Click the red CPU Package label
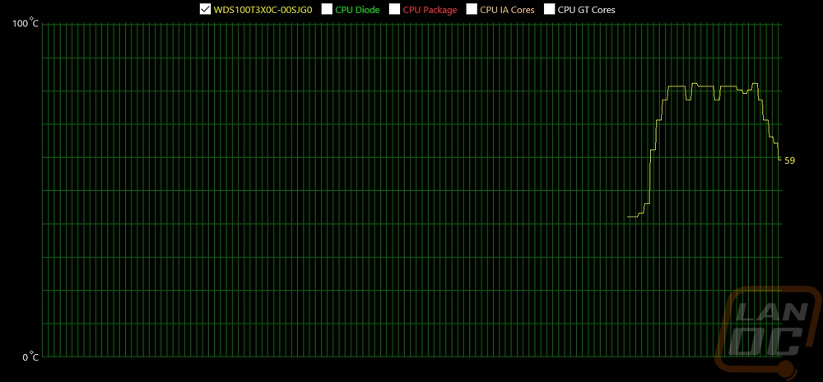The width and height of the screenshot is (823, 382). coord(430,10)
